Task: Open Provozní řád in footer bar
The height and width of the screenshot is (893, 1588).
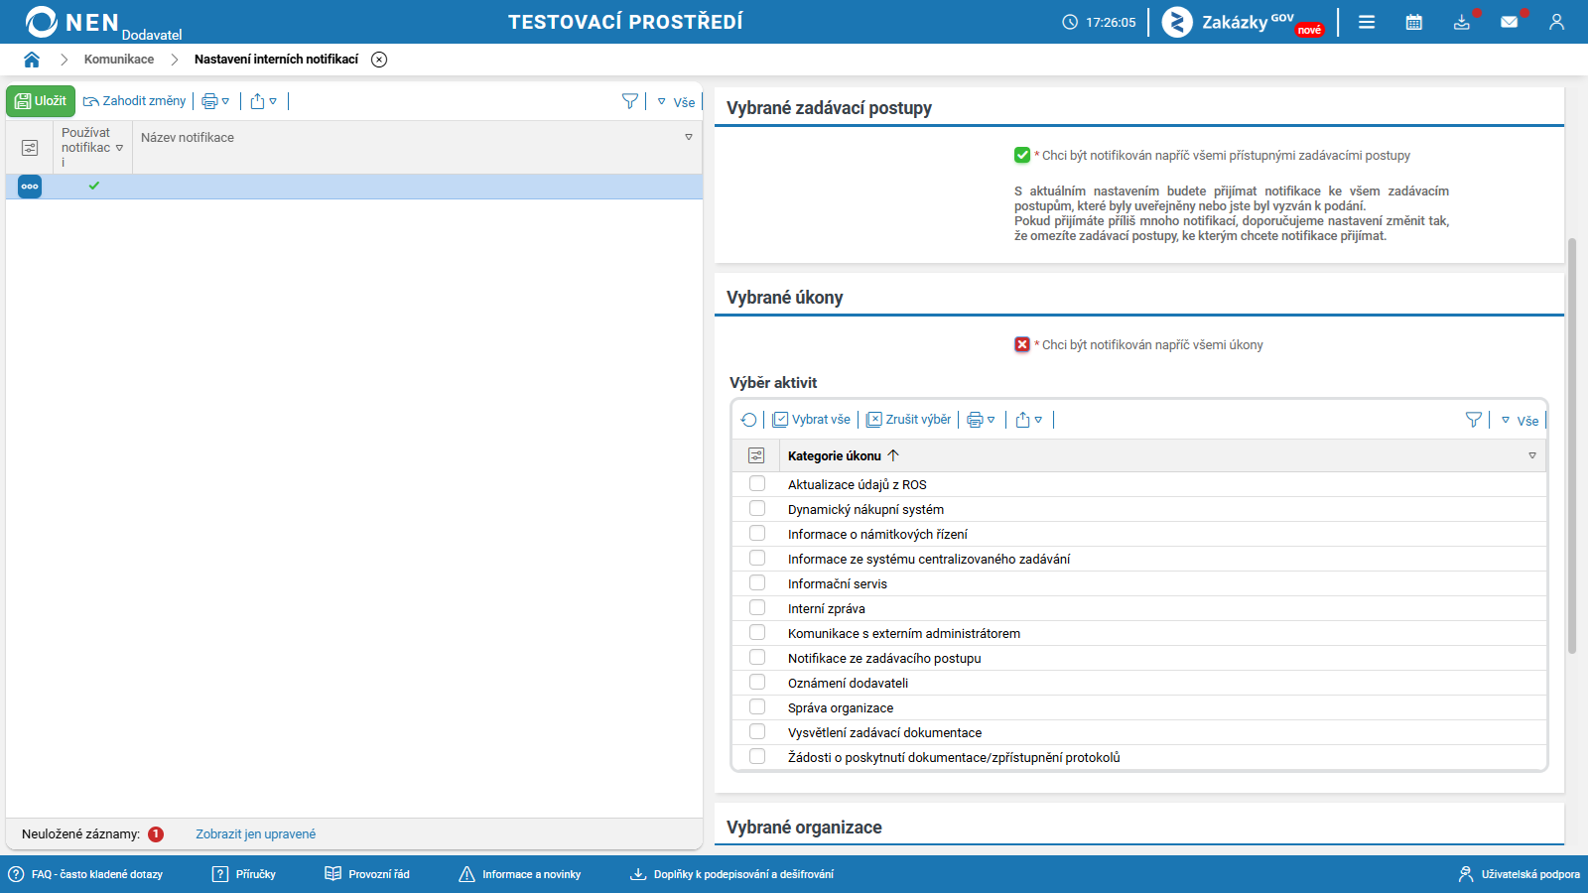Action: (367, 874)
